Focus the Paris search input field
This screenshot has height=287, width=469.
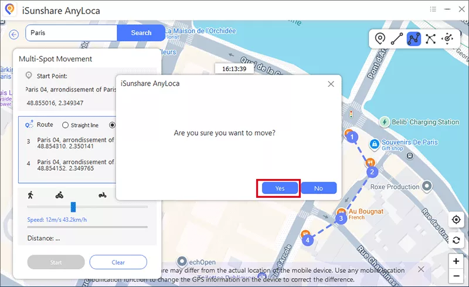71,33
